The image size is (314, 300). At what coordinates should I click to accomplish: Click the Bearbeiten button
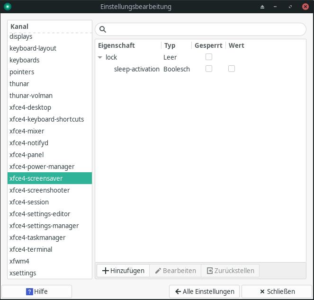coord(175,271)
